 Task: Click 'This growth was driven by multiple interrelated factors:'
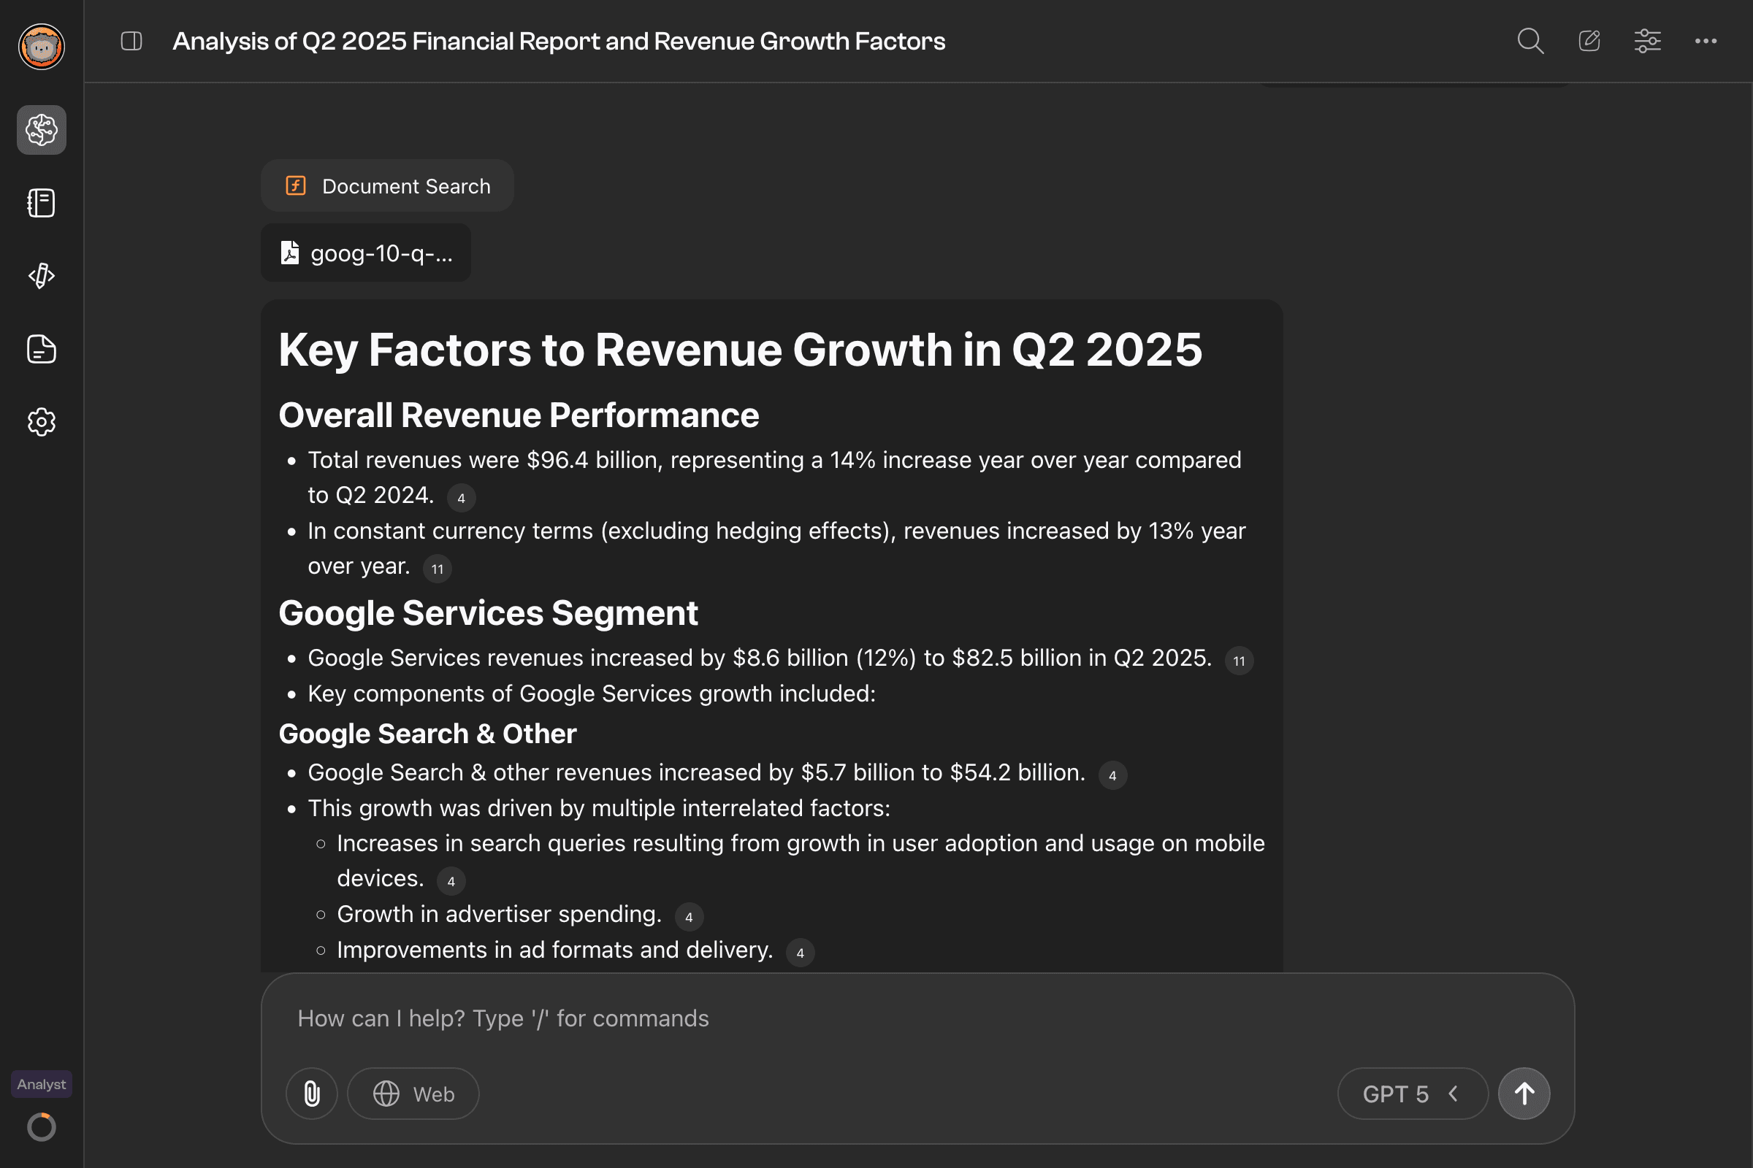pos(599,808)
